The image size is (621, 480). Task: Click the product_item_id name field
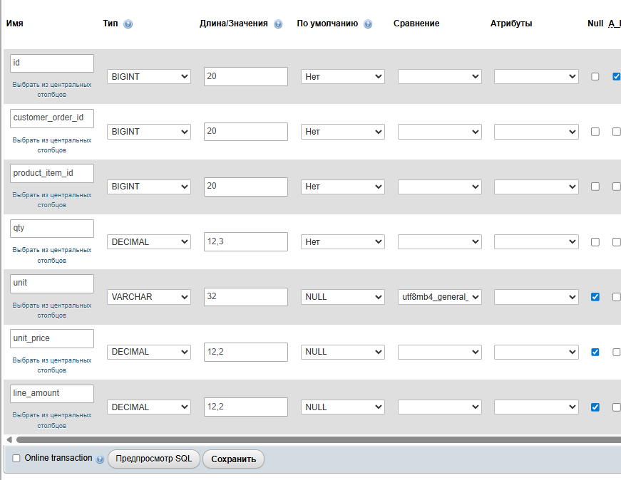(52, 173)
